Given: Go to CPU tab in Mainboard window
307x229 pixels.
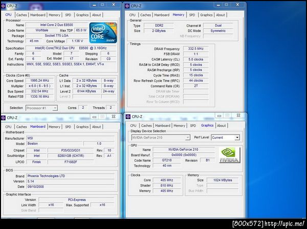Looking at the screenshot, I should click(x=8, y=127).
